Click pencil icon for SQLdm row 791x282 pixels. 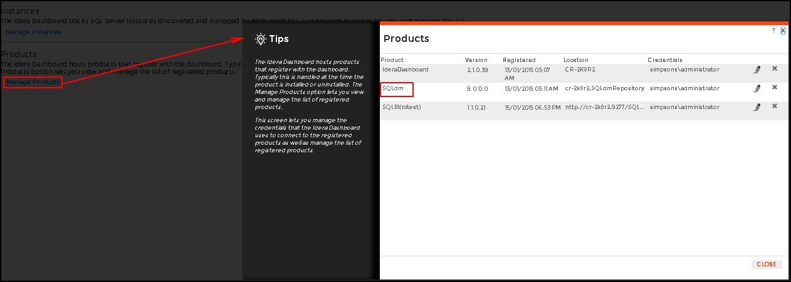757,88
